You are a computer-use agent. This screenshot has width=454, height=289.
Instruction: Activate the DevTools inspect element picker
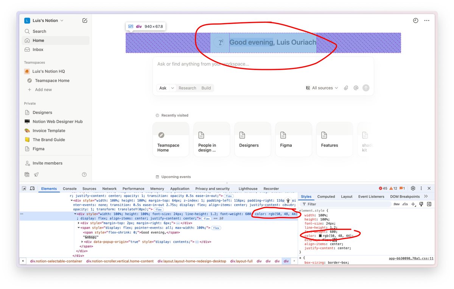tap(24, 189)
